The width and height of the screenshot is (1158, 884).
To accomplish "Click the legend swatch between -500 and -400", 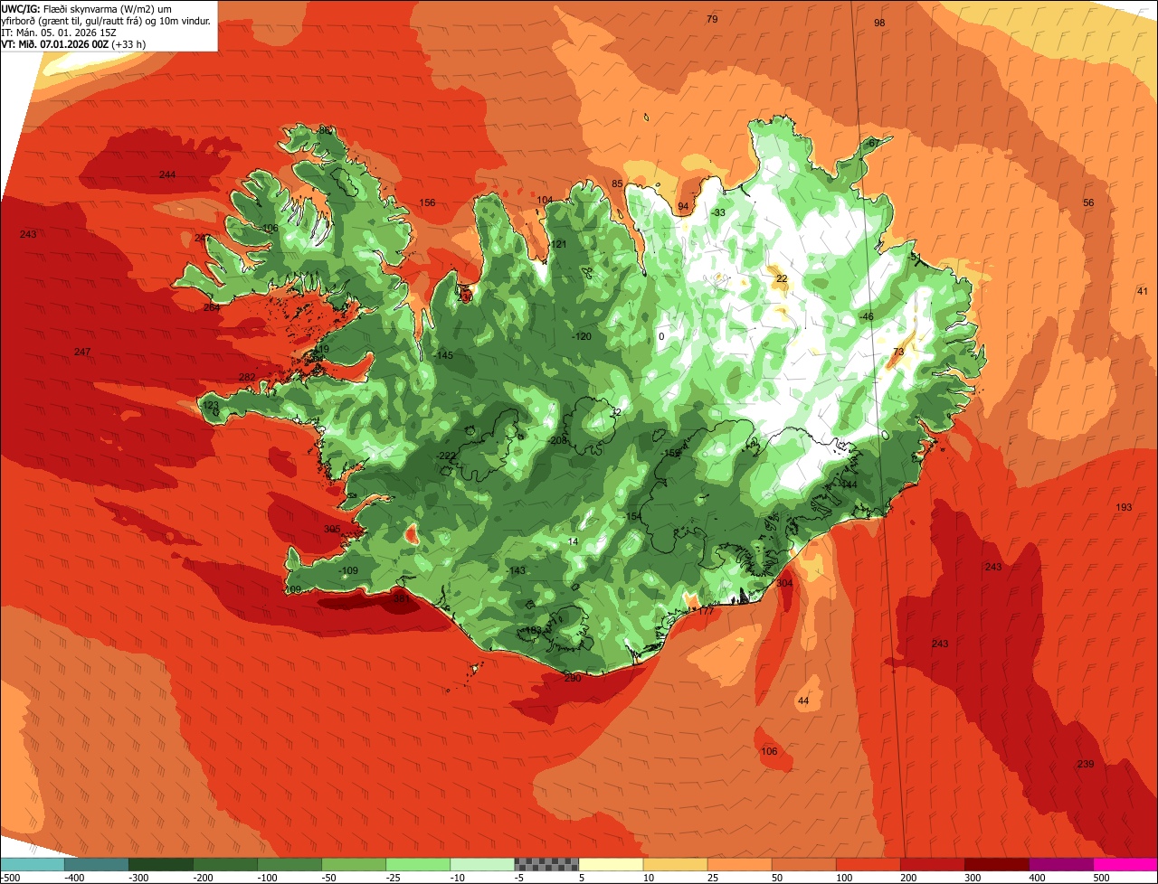I will coord(33,863).
